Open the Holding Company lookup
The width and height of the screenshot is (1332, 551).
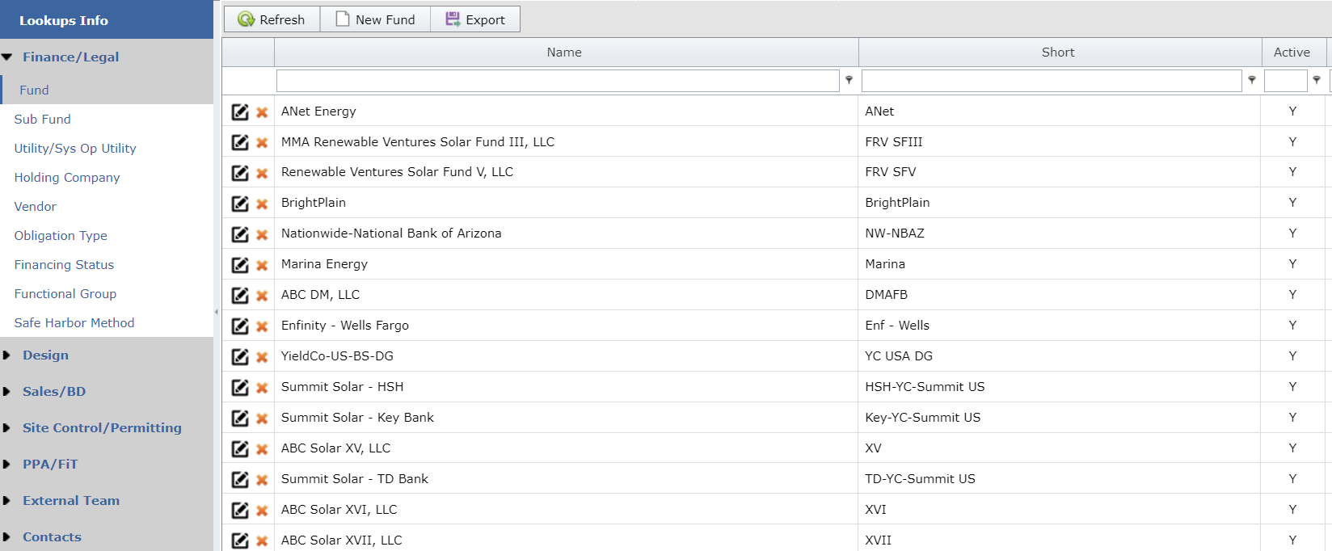(x=67, y=178)
